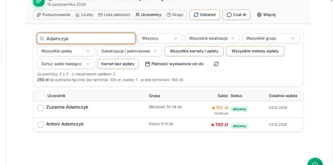This screenshot has height=165, width=333.
Task: Open the Sortuj: saldo malejąco dropdown
Action: [x=66, y=64]
